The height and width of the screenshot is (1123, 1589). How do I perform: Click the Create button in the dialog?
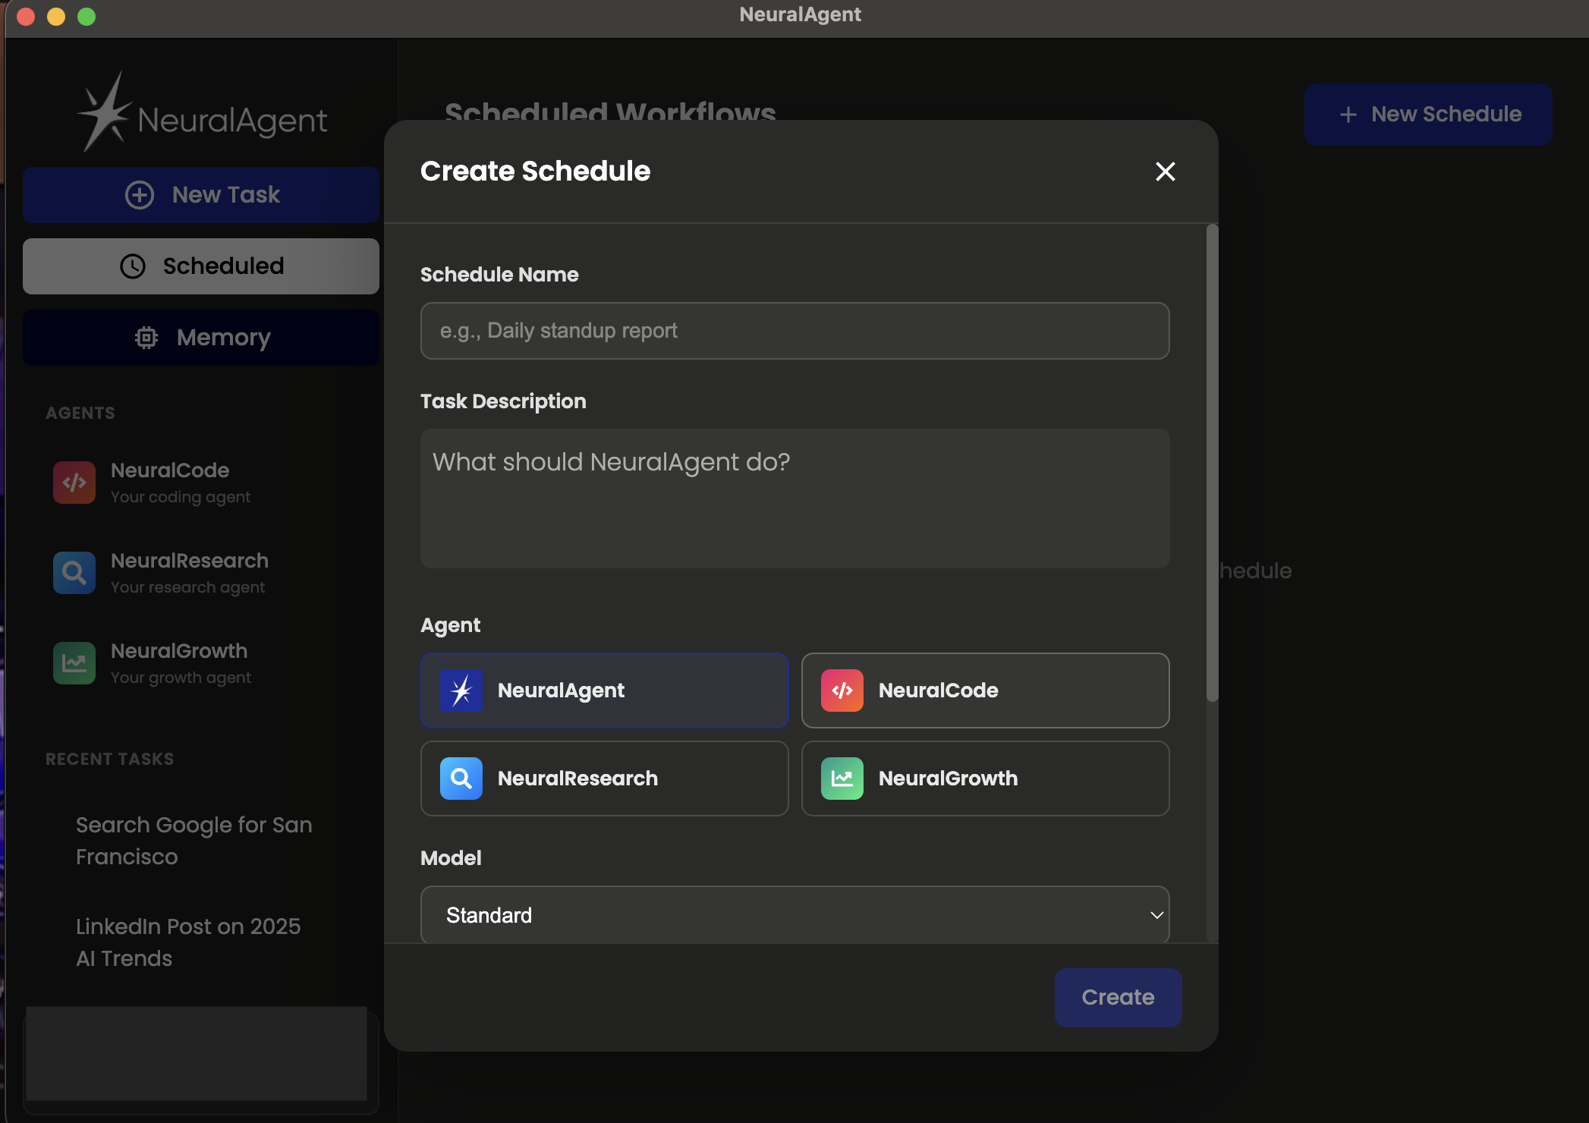[x=1117, y=997]
